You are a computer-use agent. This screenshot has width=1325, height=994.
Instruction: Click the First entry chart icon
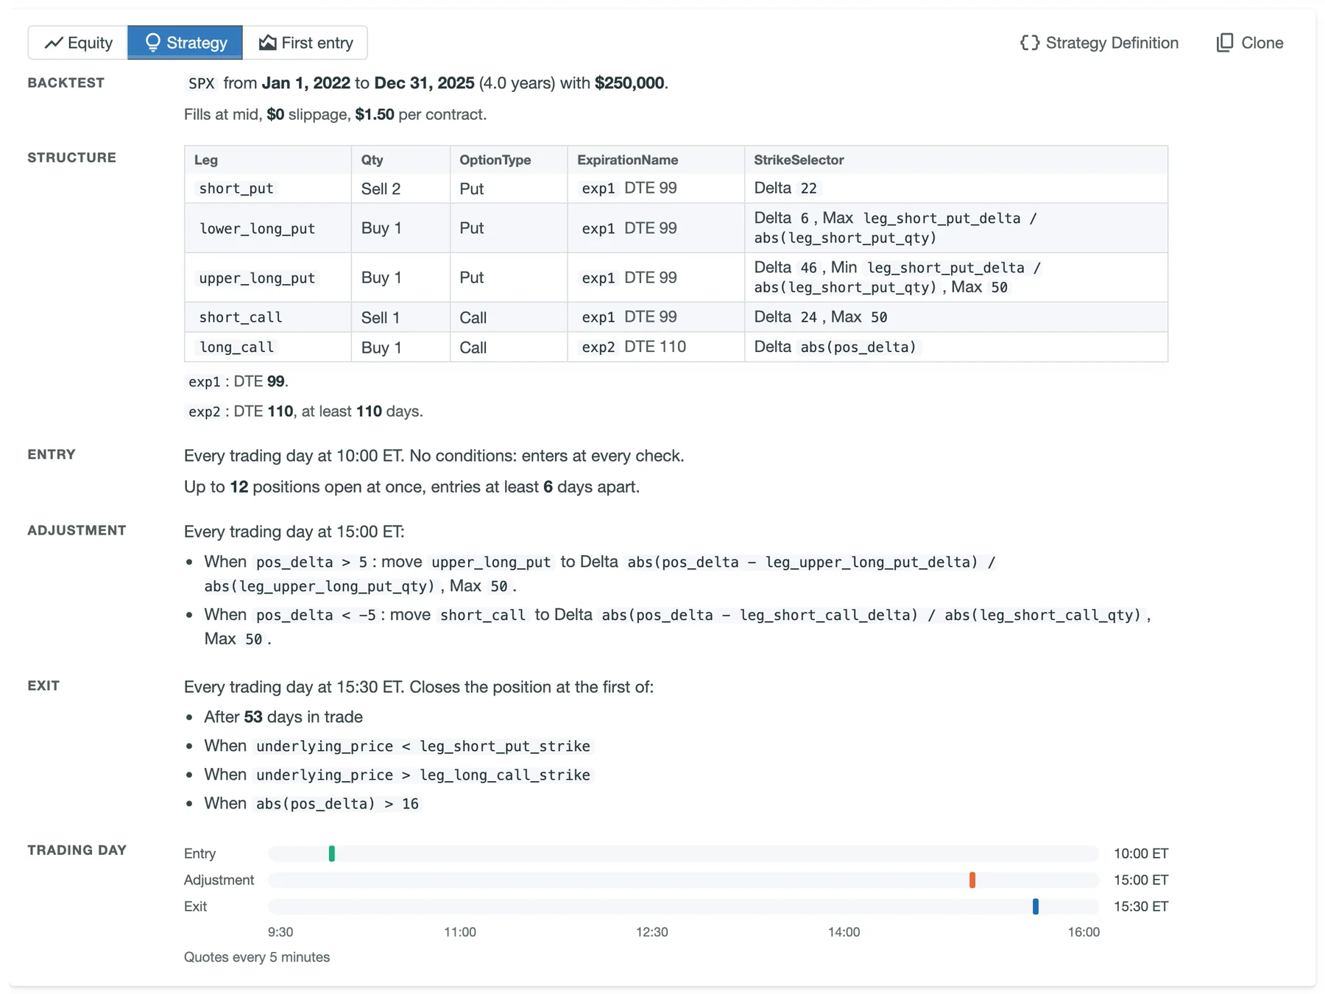(267, 43)
